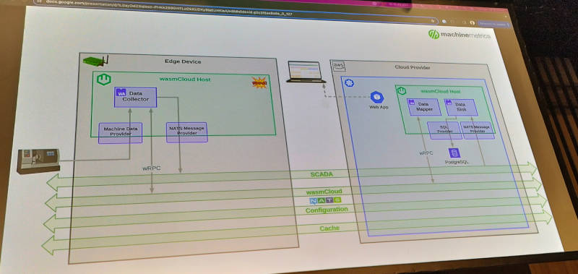The height and width of the screenshot is (274, 578).
Task: Click the NATS logo on arrow
Action: tap(325, 200)
